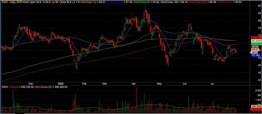Click the blue 57.395 price tag

pos(255,55)
